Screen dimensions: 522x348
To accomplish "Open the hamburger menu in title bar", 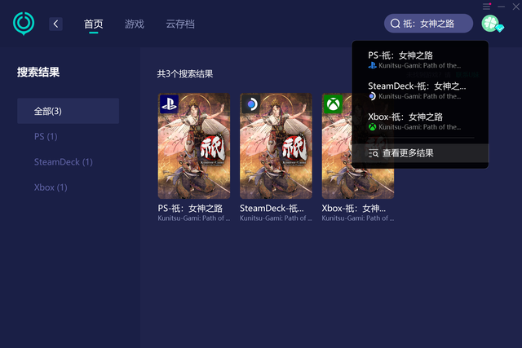I will pos(486,7).
